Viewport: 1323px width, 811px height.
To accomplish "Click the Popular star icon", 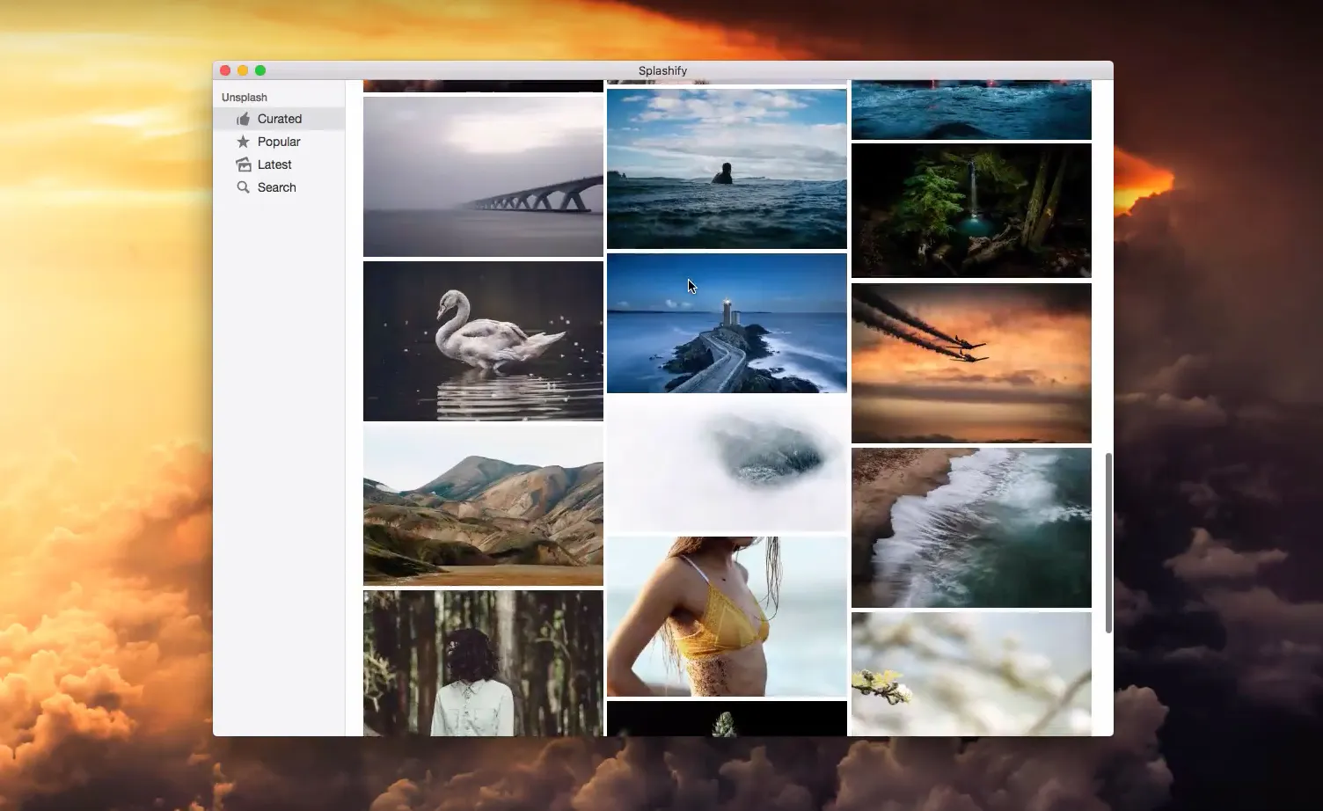I will tap(244, 142).
